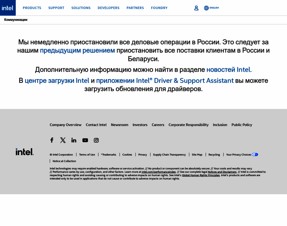Open the SOLUTIONS menu

[x=81, y=8]
